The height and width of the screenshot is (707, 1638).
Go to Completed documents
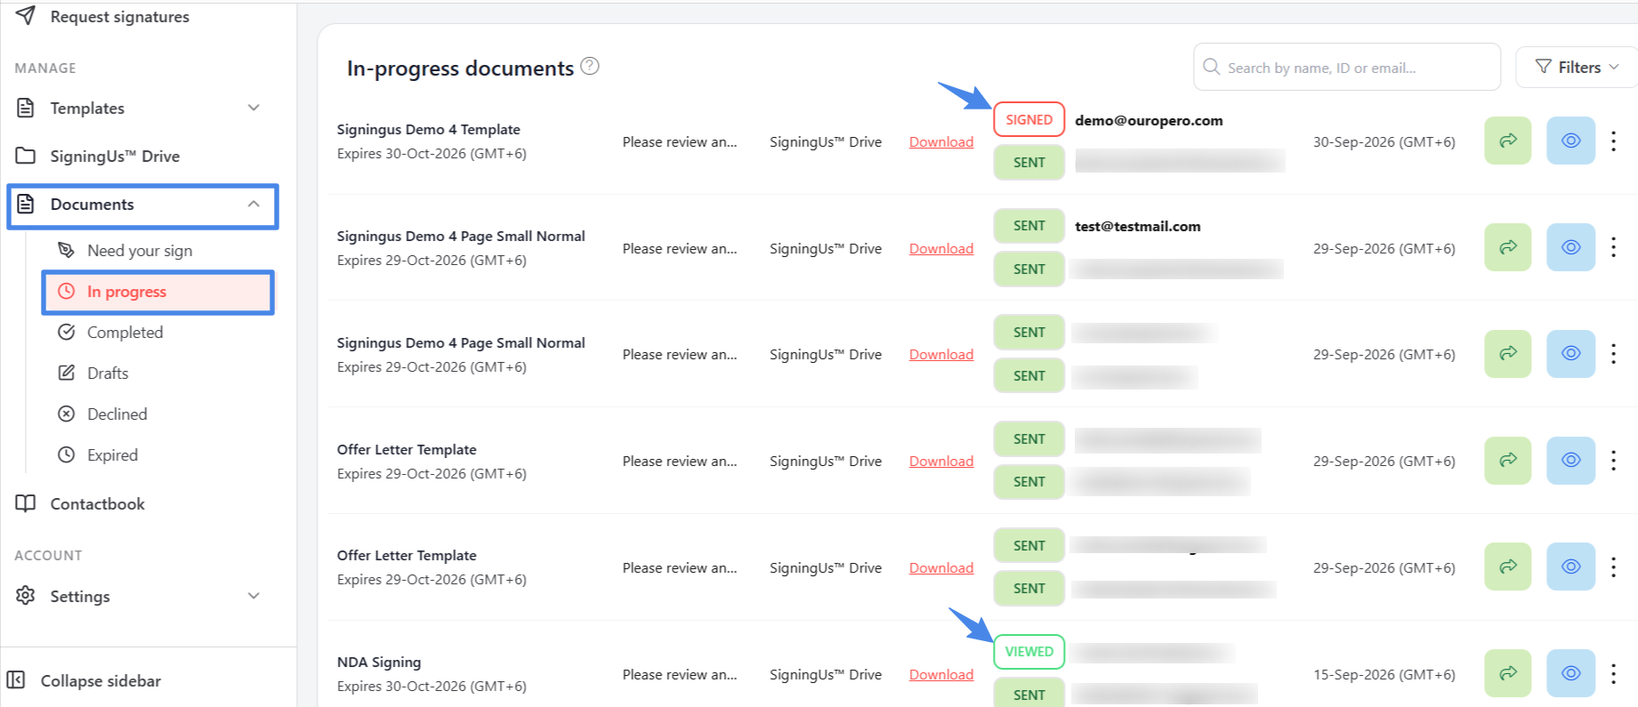tap(110, 333)
